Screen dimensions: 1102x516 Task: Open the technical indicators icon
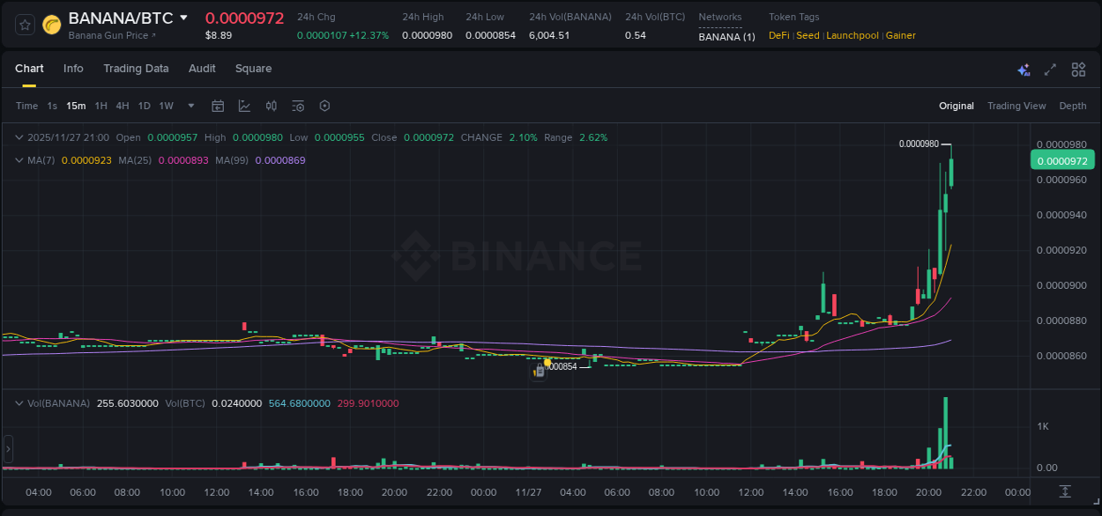point(271,106)
